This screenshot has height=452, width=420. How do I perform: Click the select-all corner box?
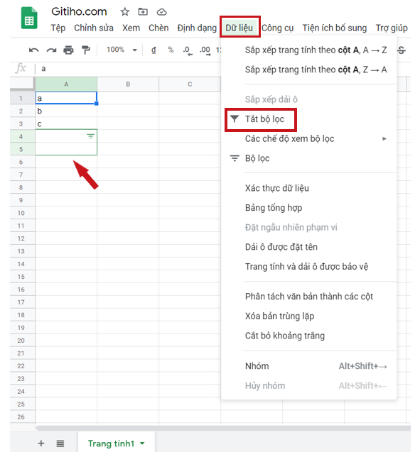click(22, 84)
